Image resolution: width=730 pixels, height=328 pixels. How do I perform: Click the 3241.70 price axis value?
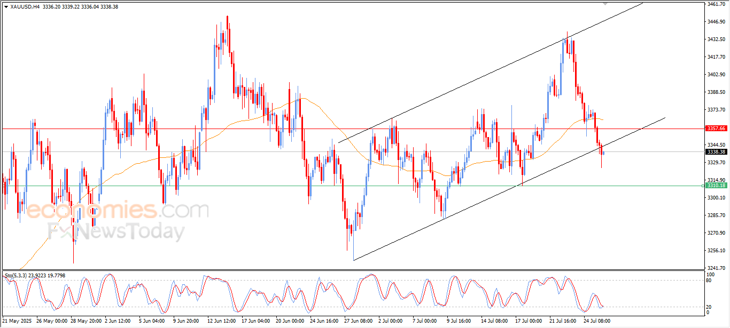click(x=716, y=268)
